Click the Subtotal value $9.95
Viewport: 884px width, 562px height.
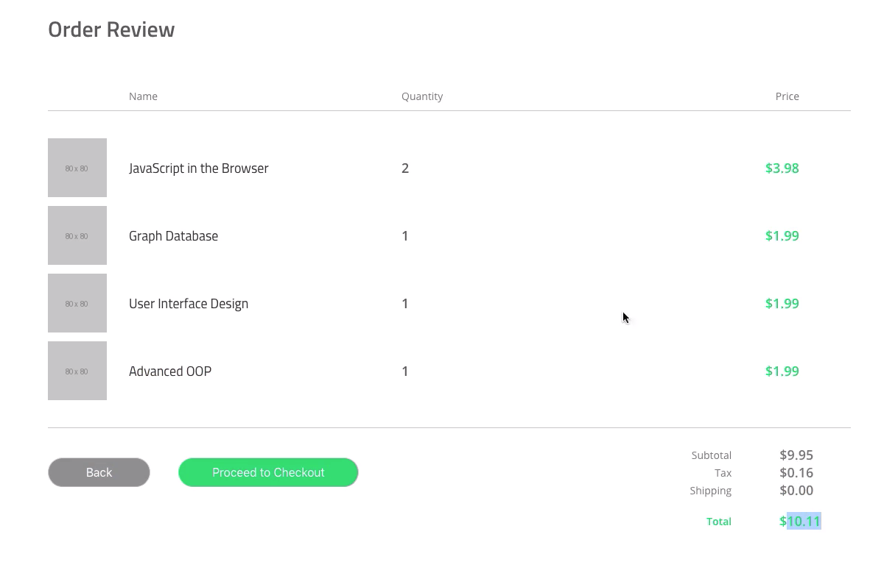click(796, 455)
